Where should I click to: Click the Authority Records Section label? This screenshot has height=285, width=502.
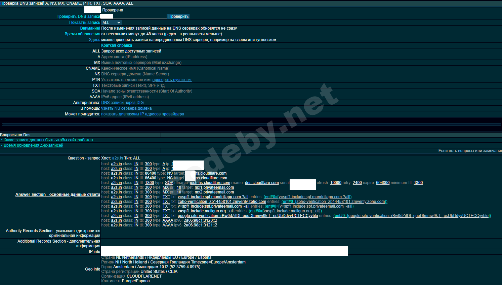coord(53,233)
